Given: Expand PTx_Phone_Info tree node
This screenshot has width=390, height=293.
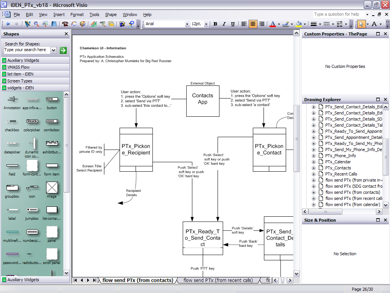Looking at the screenshot, I should (x=313, y=156).
